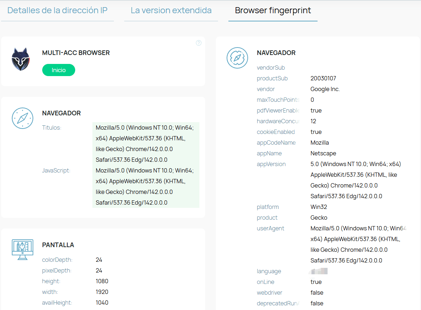Click the hardwareConcurrency value 12
421x310 pixels.
pos(313,121)
